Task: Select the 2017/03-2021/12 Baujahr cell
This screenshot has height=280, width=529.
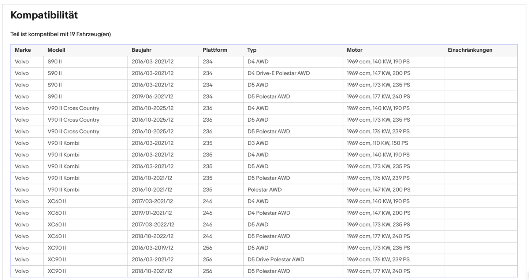Action: point(152,201)
